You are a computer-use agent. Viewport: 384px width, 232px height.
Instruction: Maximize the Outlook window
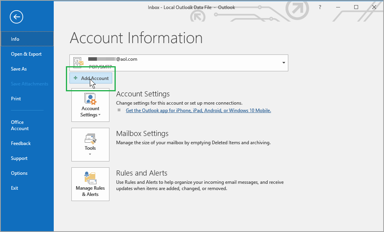(x=356, y=7)
